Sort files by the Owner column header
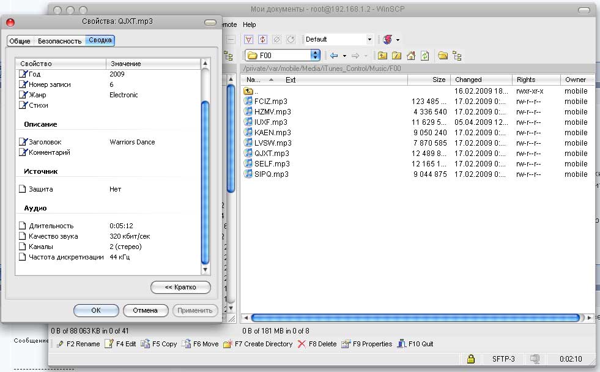The image size is (600, 372). click(x=577, y=80)
